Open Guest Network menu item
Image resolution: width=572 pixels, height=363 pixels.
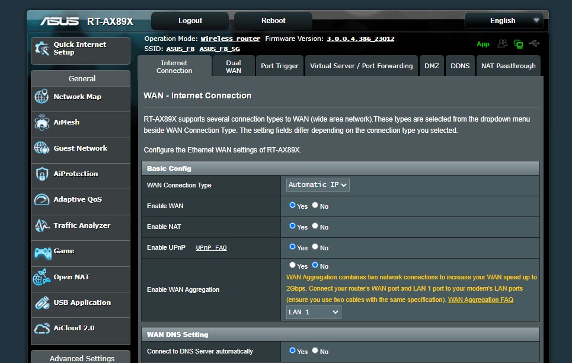(81, 151)
